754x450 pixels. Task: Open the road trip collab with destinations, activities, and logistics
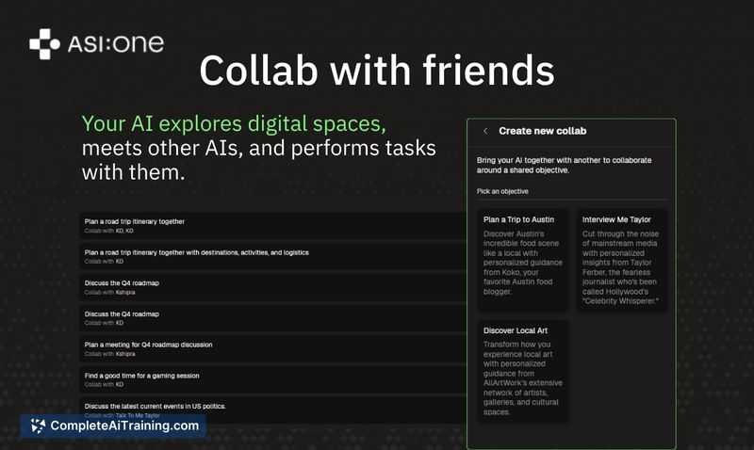[272, 256]
